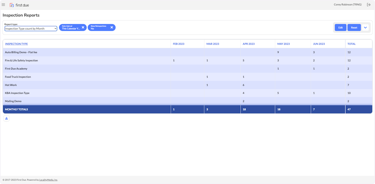375x184 pixels.
Task: Log out using the exit icon
Action: pyautogui.click(x=369, y=5)
